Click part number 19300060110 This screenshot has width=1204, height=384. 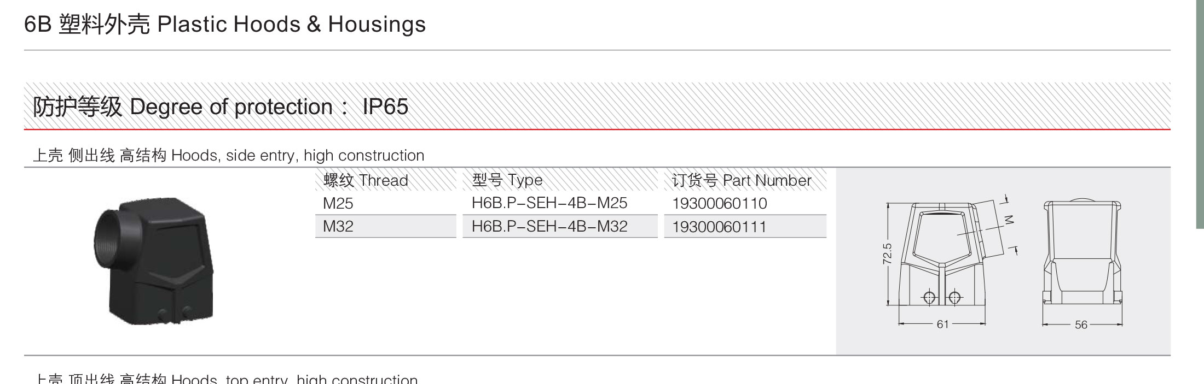click(720, 204)
